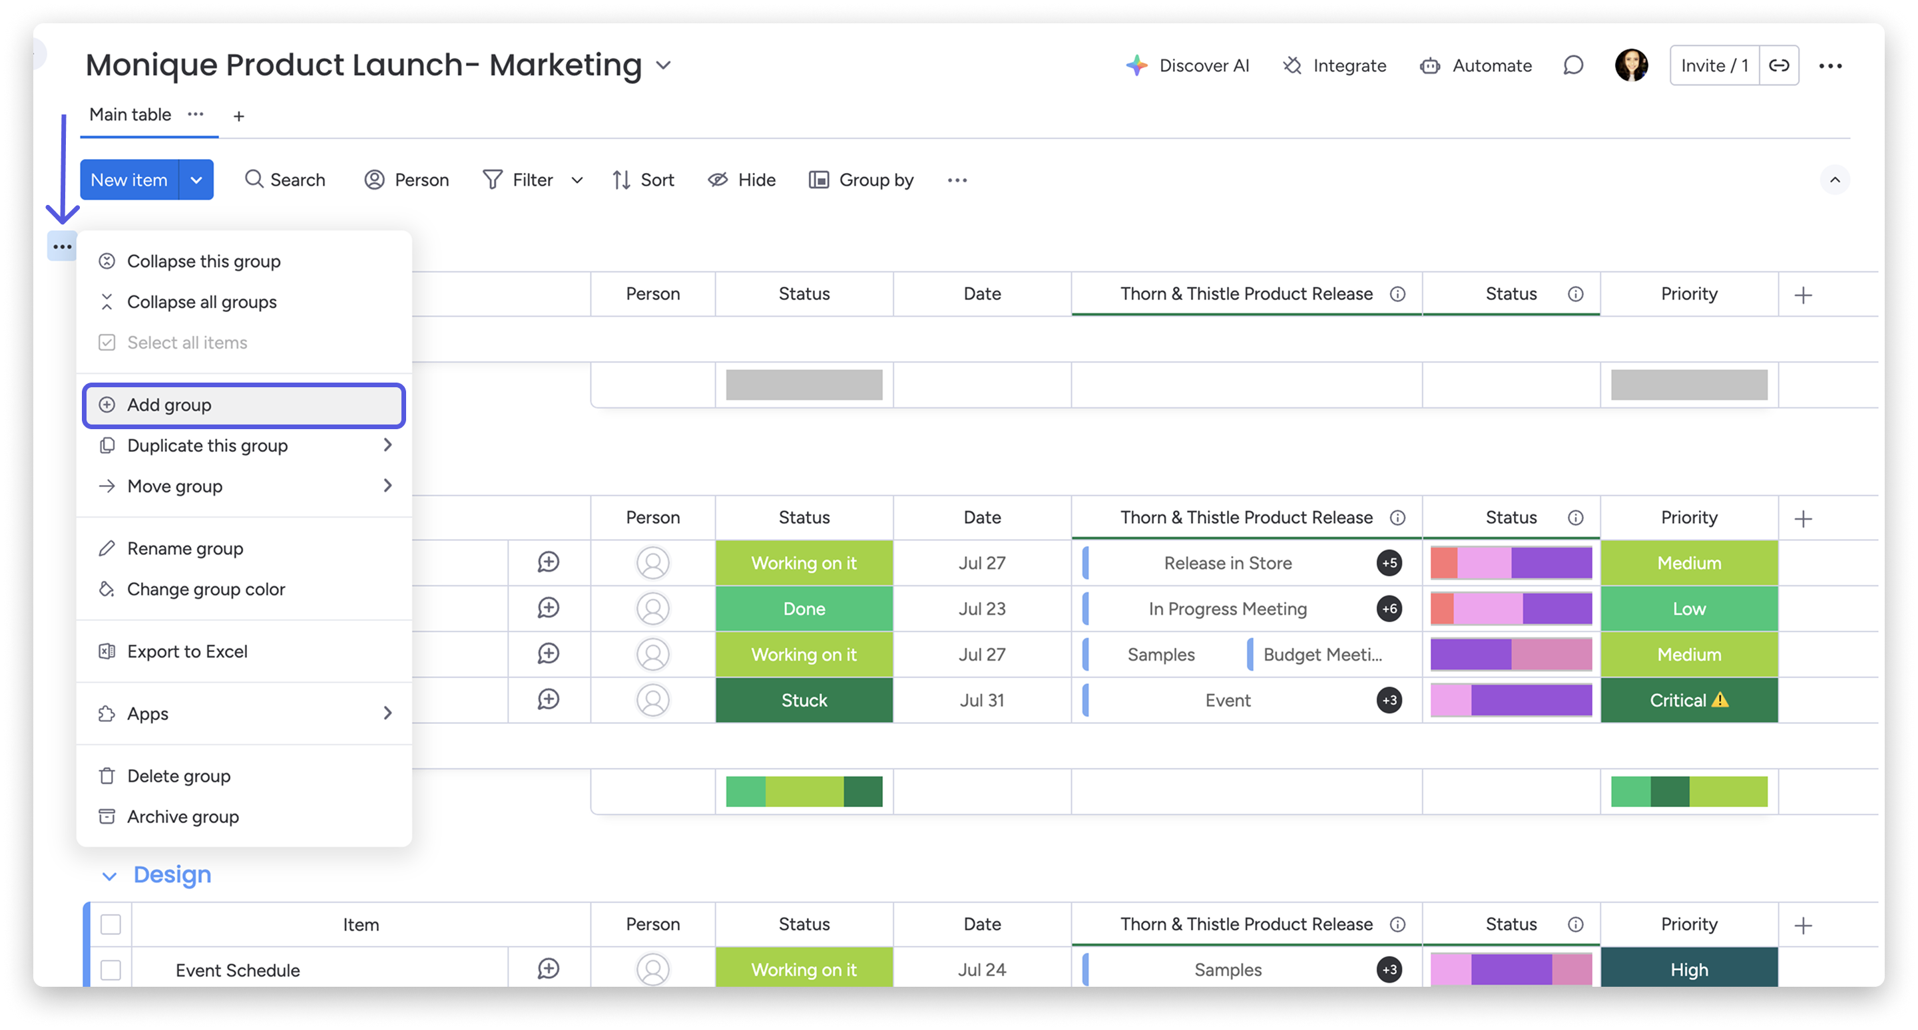Choose Export to Excel menu entry
Screen dimensions: 1918x1030
point(187,651)
